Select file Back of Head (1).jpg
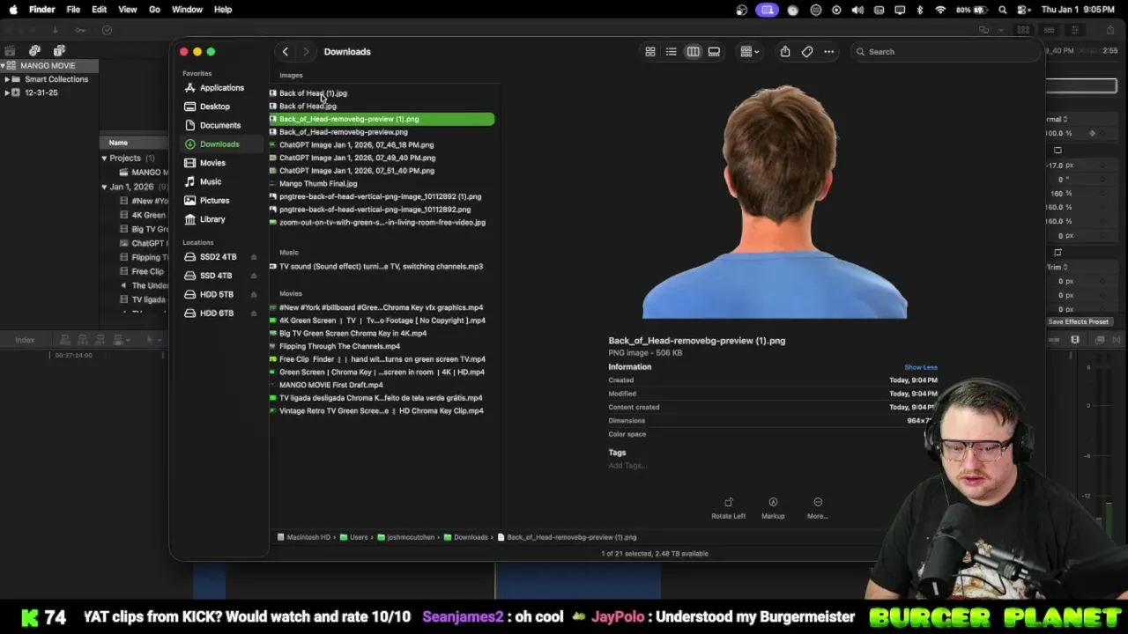The image size is (1128, 634). pos(313,93)
